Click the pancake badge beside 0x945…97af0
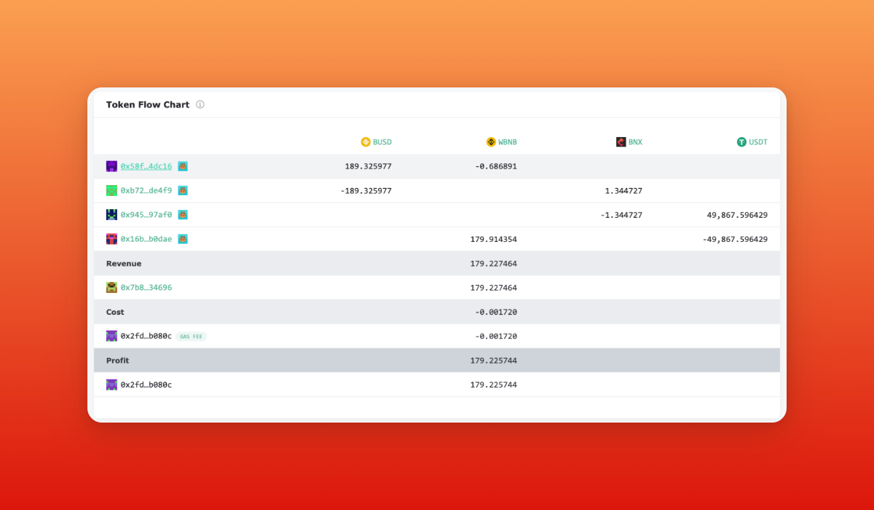This screenshot has width=874, height=510. 183,215
